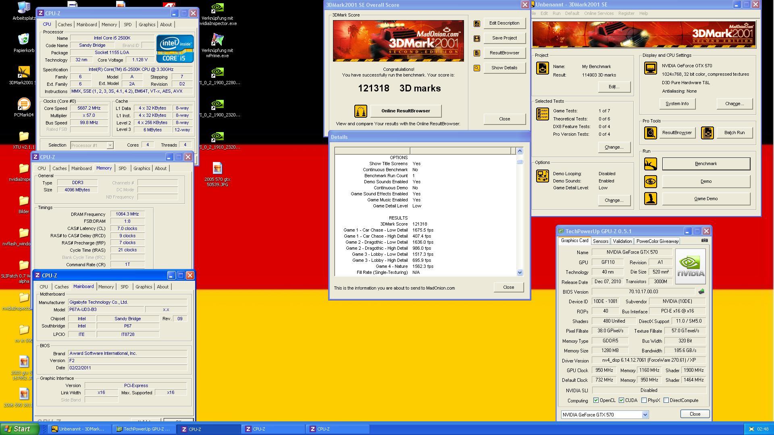Click the 3DMark2001 banner in score window

398,41
